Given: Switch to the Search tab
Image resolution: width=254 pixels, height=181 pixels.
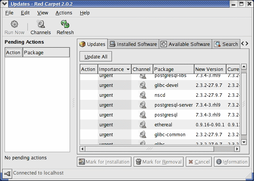Looking at the screenshot, I should click(226, 44).
